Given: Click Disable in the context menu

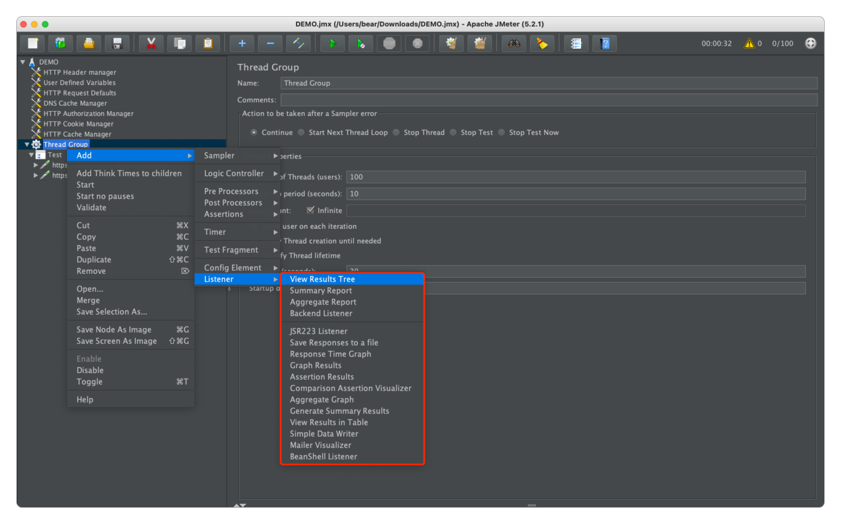Looking at the screenshot, I should coord(130,370).
